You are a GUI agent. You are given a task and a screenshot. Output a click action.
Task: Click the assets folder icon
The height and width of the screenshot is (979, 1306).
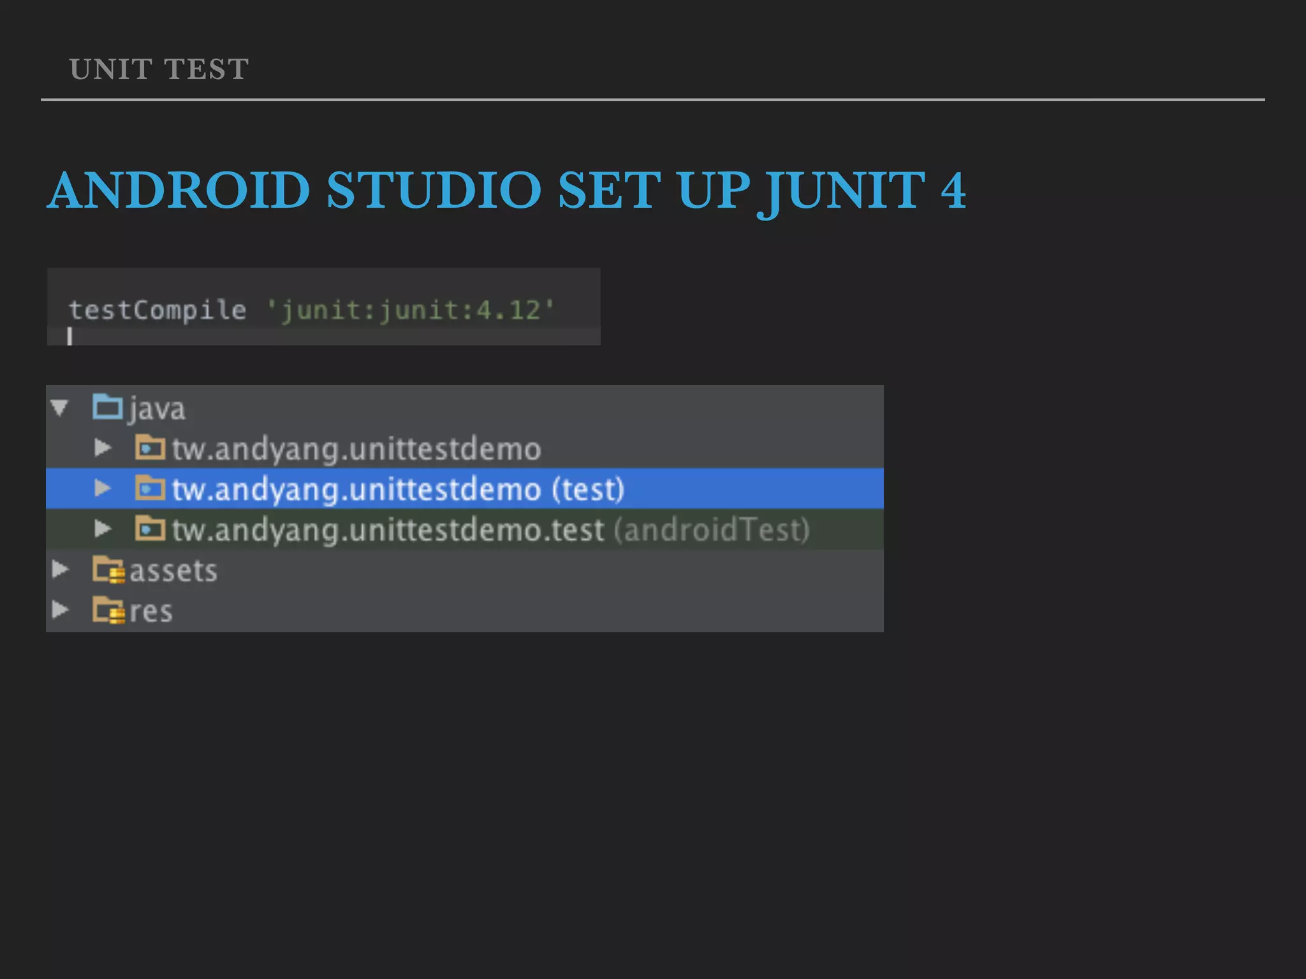[108, 570]
